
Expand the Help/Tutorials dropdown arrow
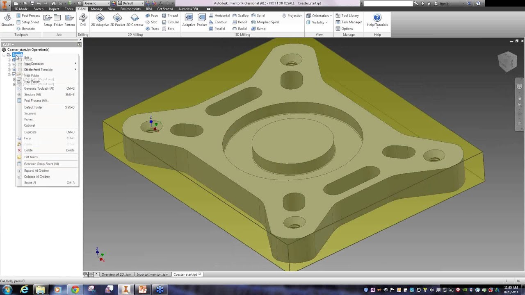coord(377,29)
